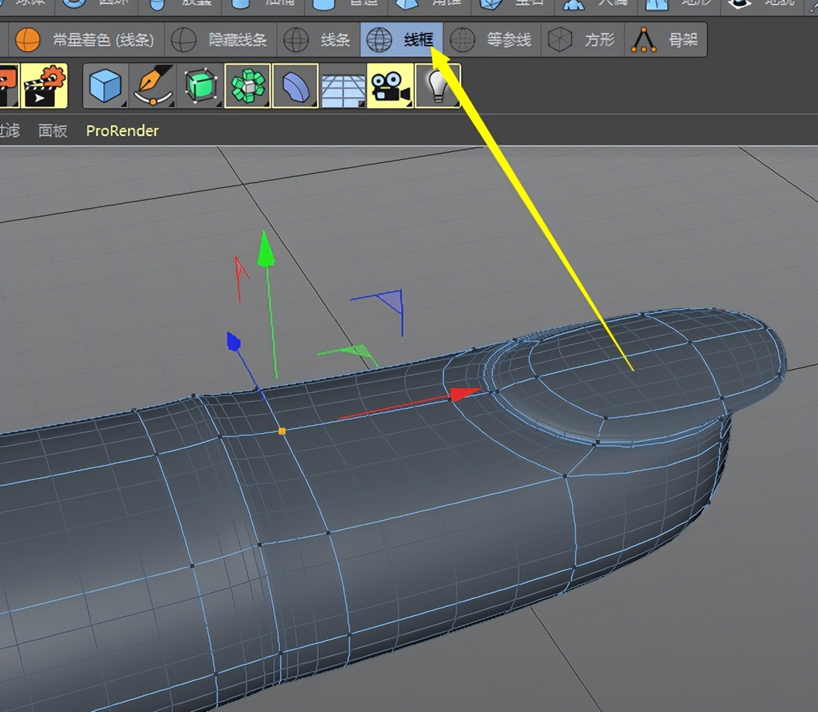Click the blue Bend deformer icon
This screenshot has width=818, height=712.
coord(295,85)
